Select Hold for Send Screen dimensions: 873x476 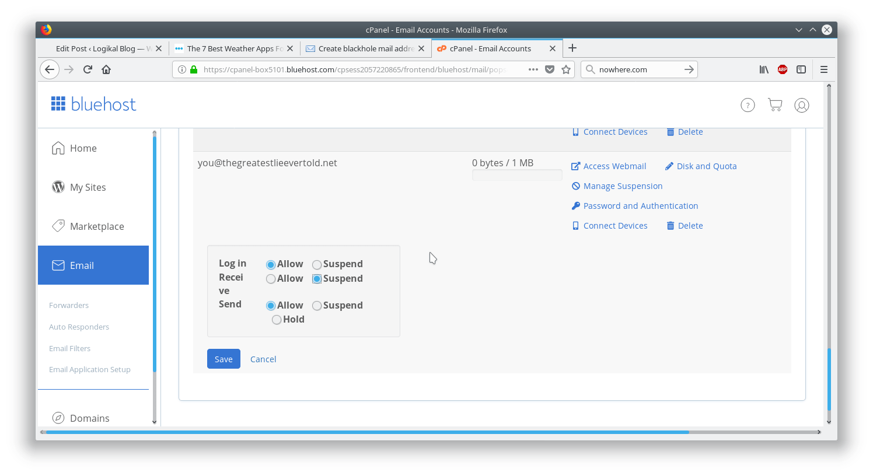[277, 320]
